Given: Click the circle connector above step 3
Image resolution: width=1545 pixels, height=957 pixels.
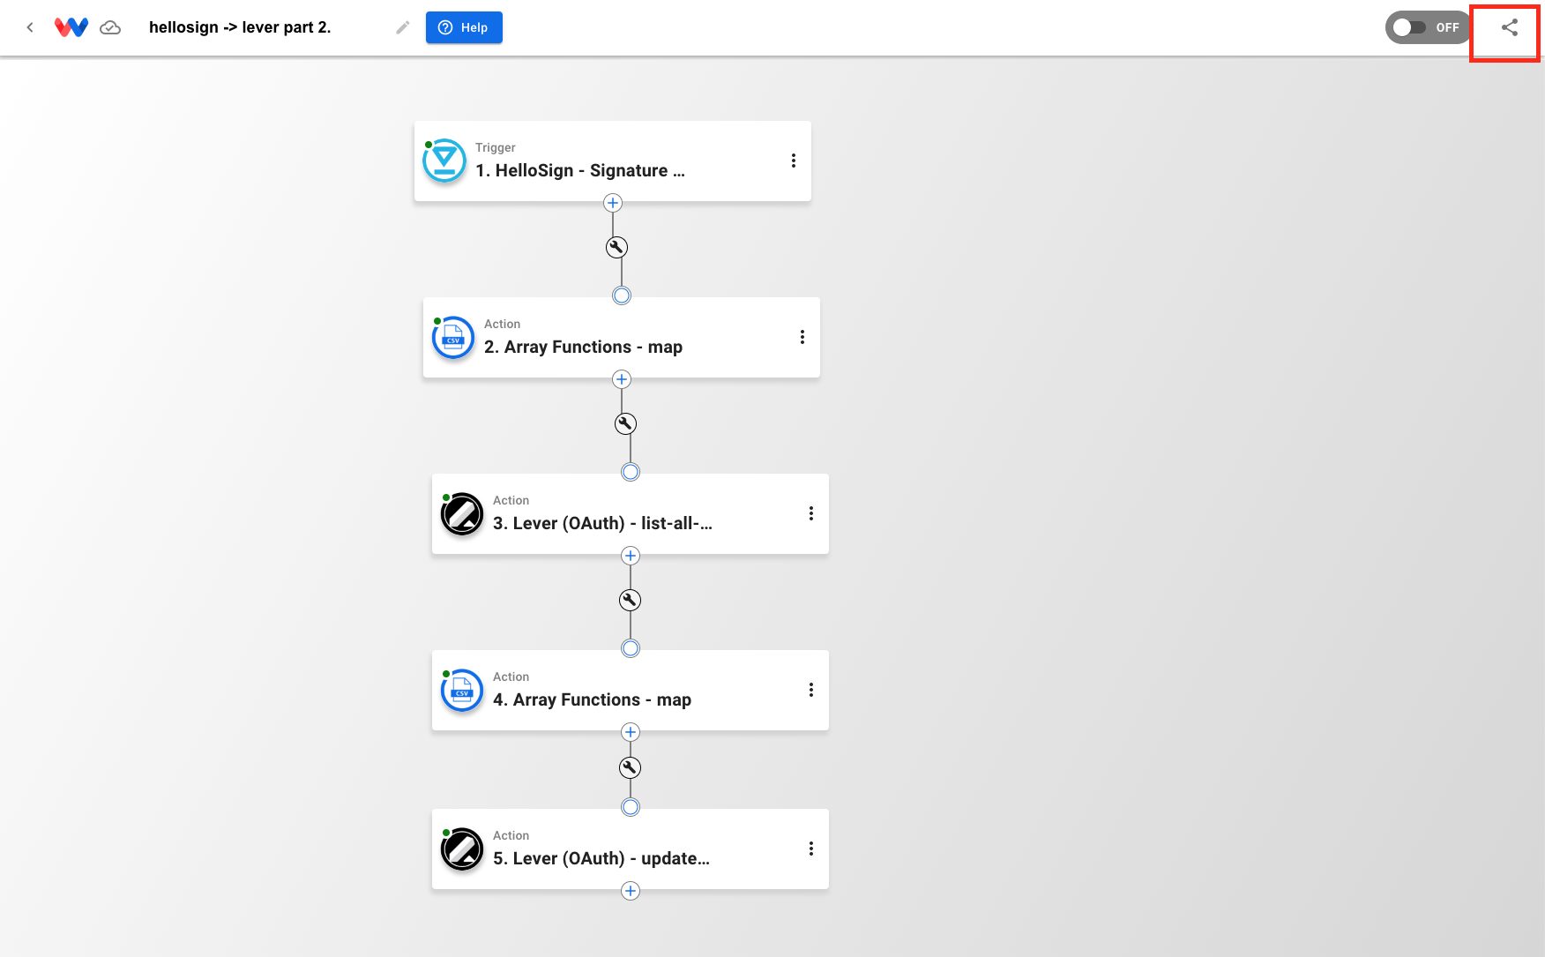Looking at the screenshot, I should (x=631, y=472).
